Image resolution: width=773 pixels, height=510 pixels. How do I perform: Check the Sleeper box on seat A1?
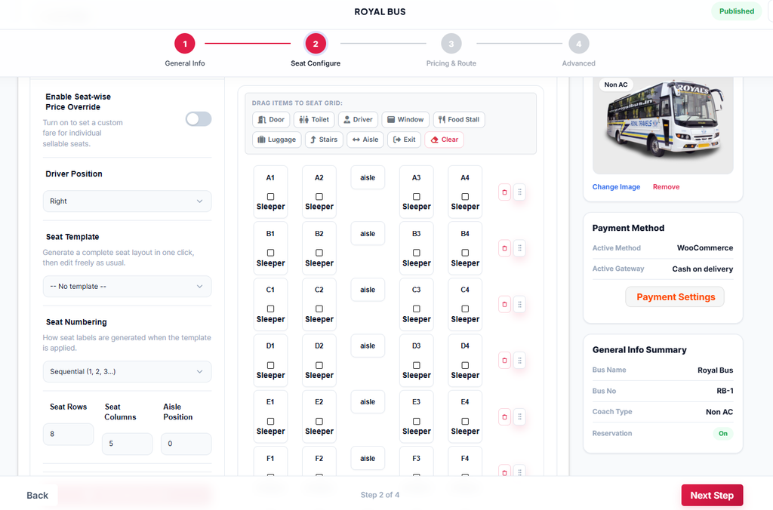tap(271, 197)
